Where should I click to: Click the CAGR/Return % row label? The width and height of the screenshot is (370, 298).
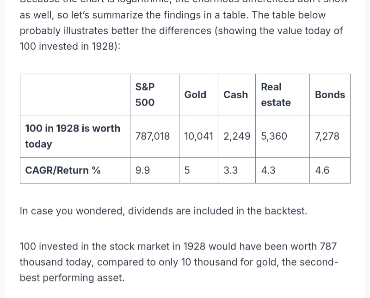coord(63,170)
